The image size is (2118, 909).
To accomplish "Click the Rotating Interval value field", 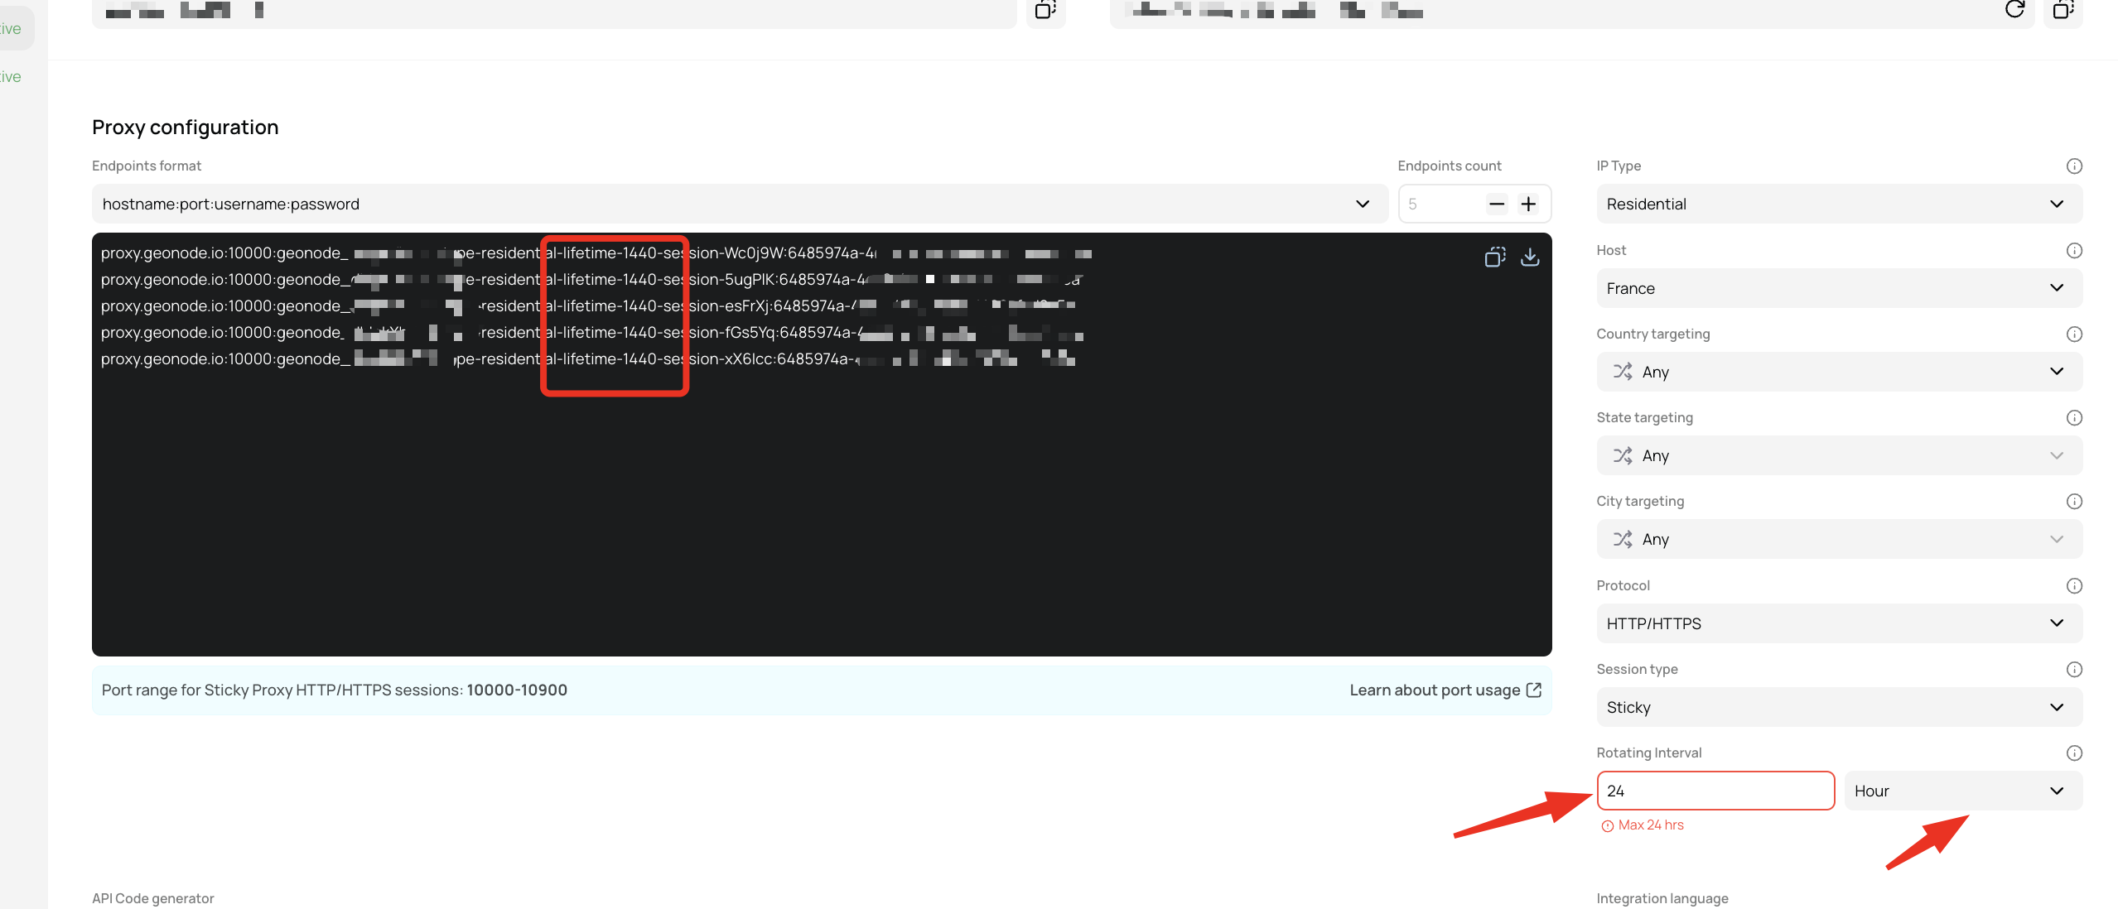I will 1715,791.
